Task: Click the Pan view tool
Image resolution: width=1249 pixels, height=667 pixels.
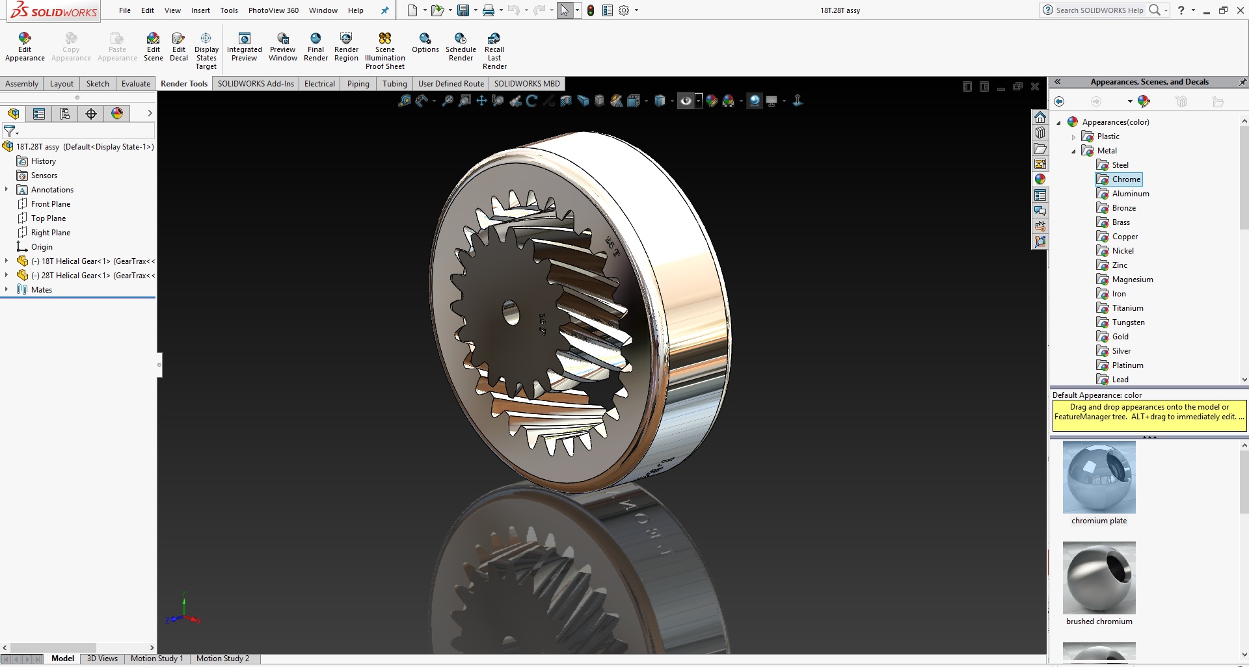Action: point(481,101)
